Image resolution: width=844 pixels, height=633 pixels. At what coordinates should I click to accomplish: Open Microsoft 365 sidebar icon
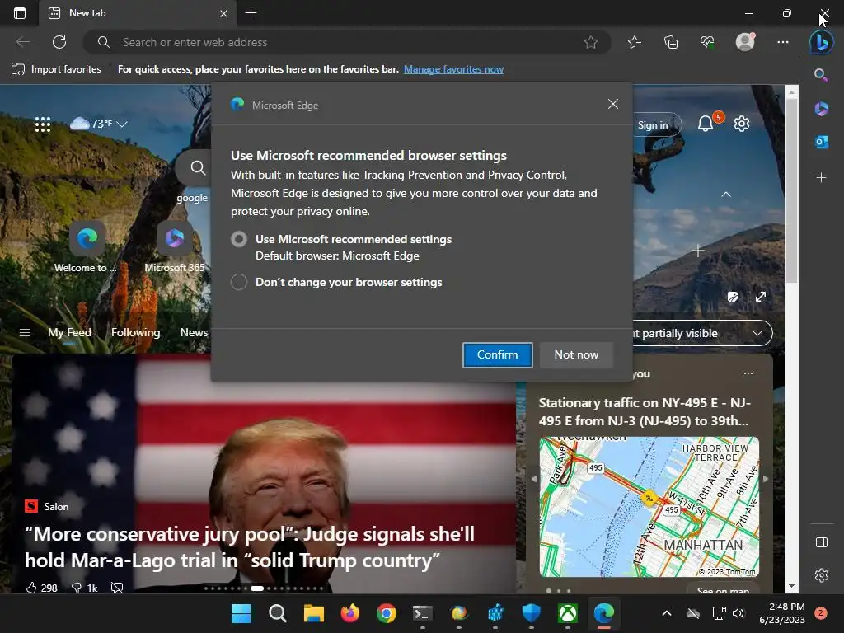(822, 109)
